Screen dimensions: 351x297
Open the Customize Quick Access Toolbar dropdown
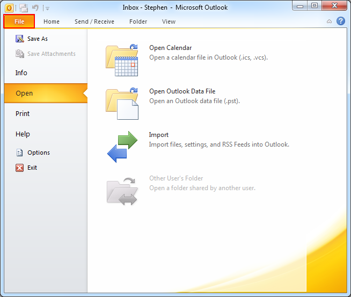point(47,9)
